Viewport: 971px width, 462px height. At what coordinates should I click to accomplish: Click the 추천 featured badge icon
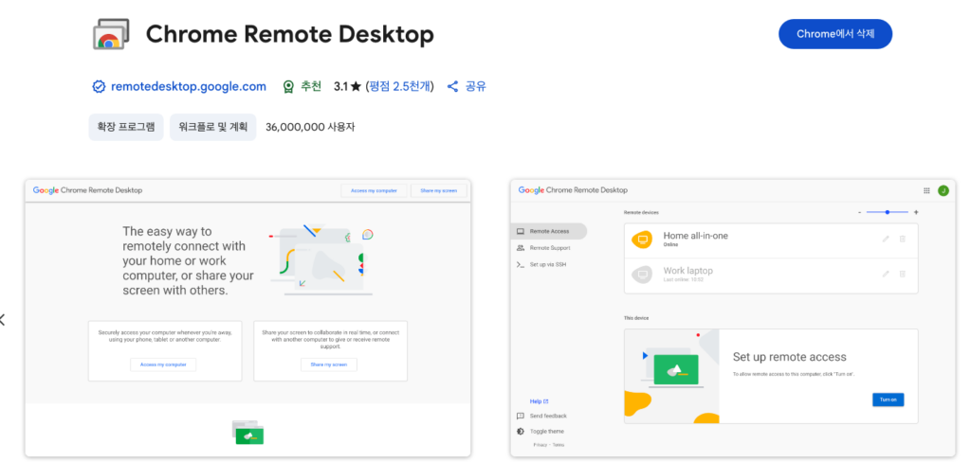[288, 86]
